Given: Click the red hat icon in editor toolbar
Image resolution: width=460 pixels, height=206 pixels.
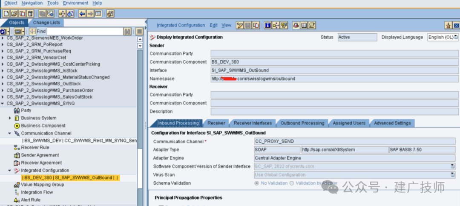Looking at the screenshot, I should point(296,25).
